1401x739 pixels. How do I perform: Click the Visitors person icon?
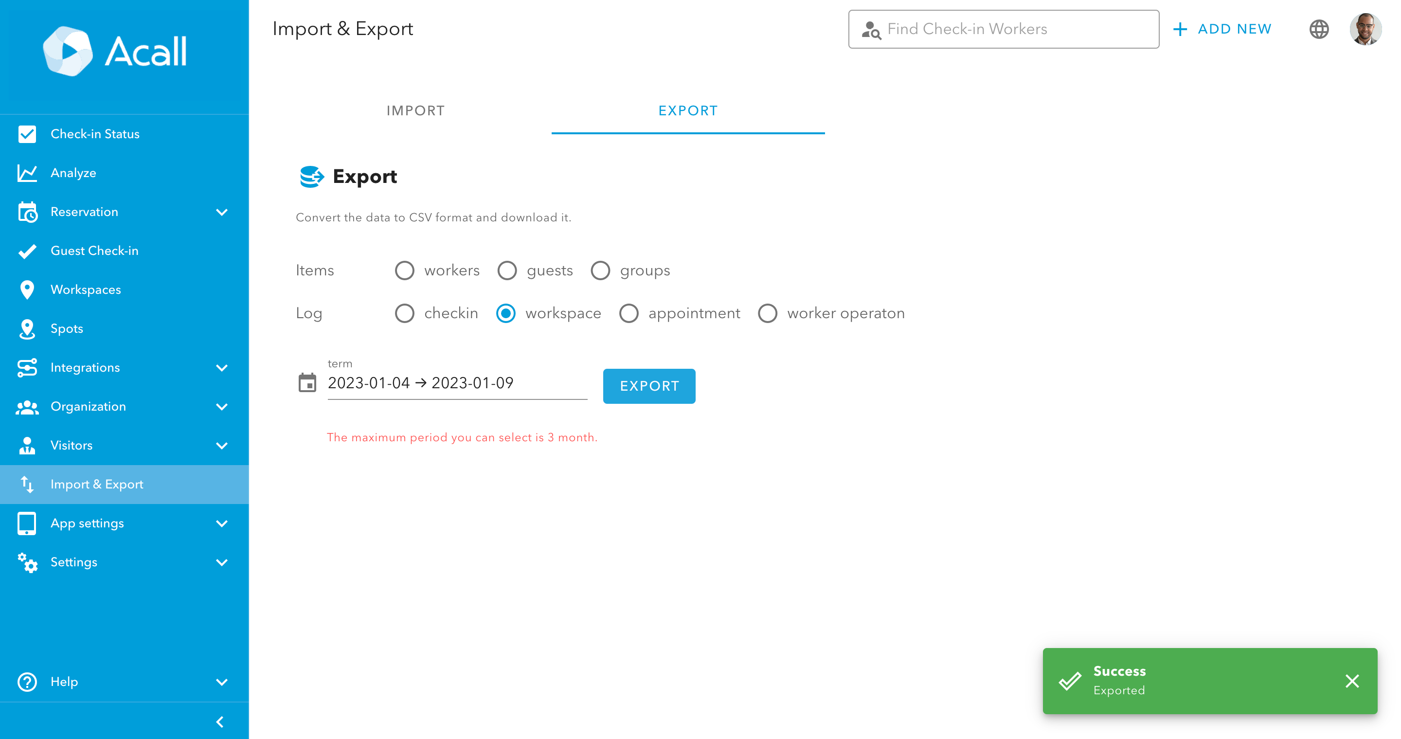[x=27, y=445]
